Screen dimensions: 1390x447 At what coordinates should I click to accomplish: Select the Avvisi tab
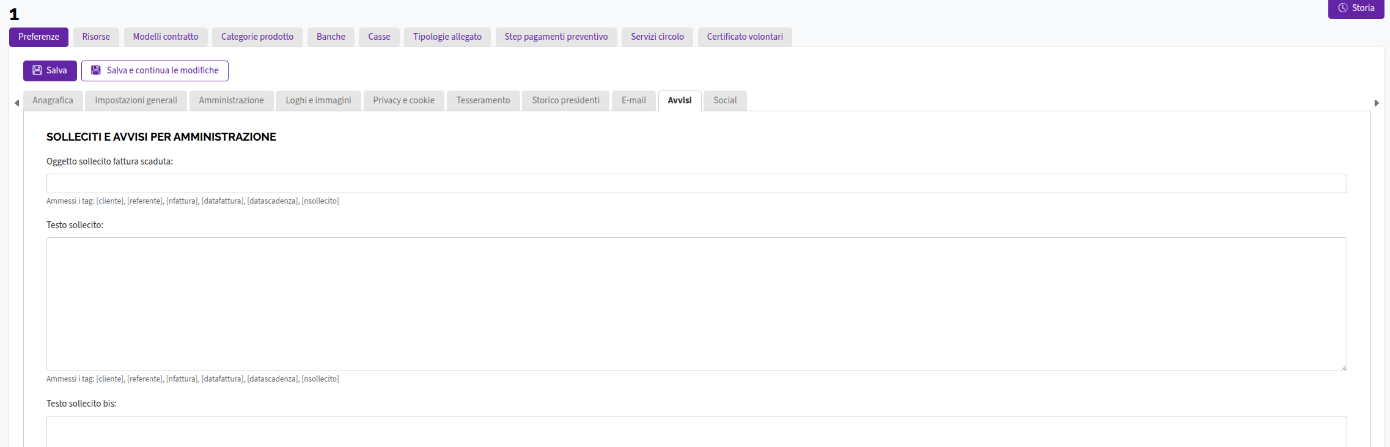pyautogui.click(x=680, y=101)
